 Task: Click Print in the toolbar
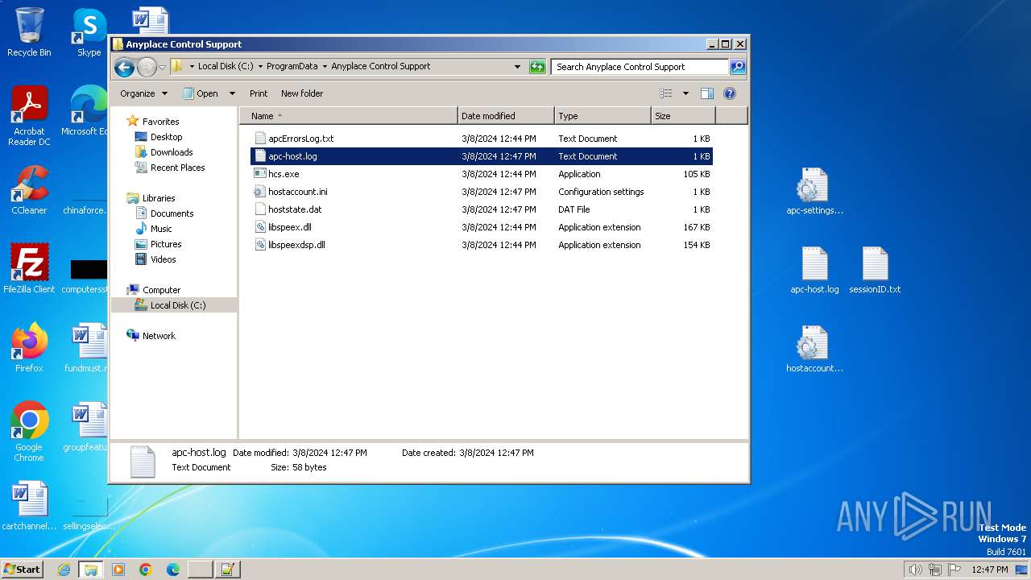click(259, 93)
